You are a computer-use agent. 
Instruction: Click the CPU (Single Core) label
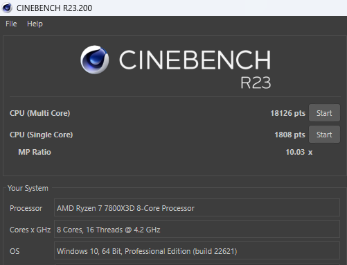tap(41, 135)
